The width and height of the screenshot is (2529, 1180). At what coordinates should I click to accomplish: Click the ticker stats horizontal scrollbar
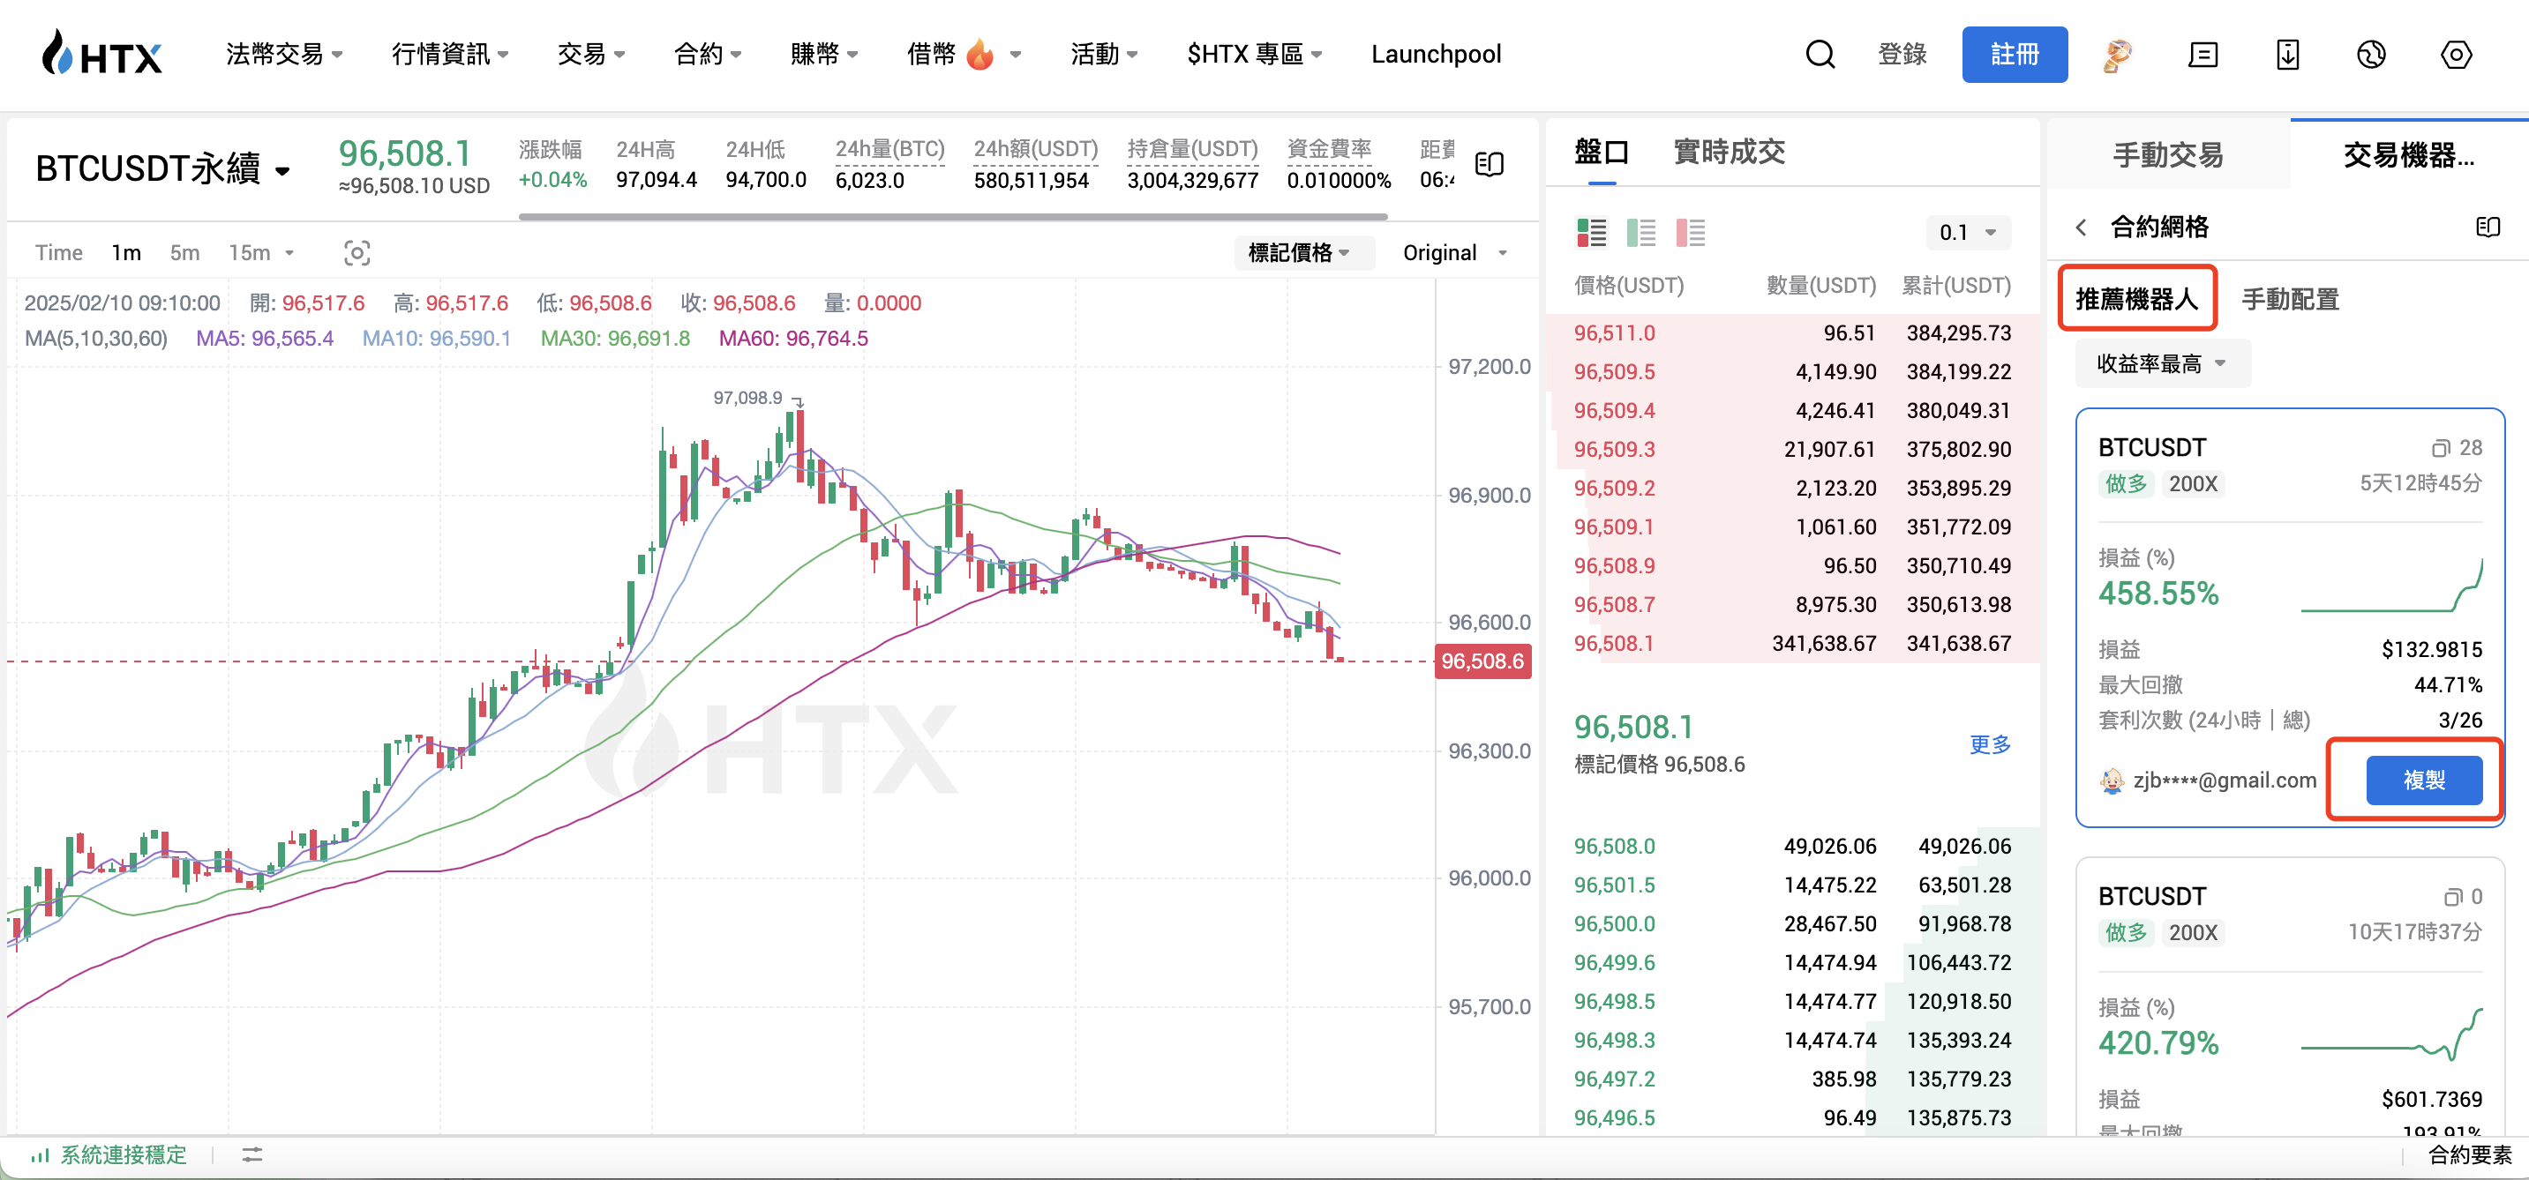tap(952, 216)
